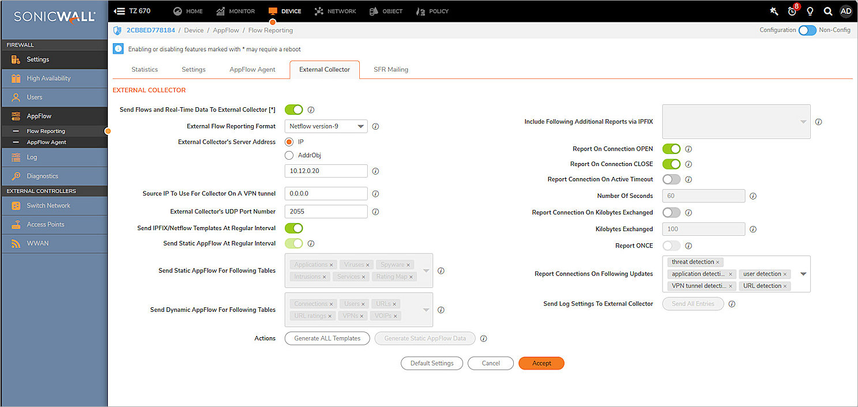Open the notifications bell showing 8 alerts
858x407 pixels.
tap(791, 11)
